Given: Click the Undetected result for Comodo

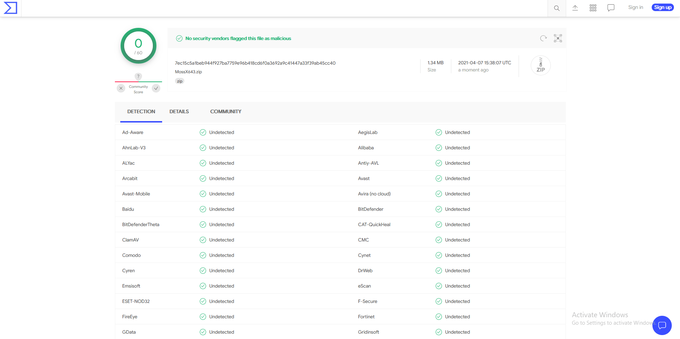Looking at the screenshot, I should 222,255.
